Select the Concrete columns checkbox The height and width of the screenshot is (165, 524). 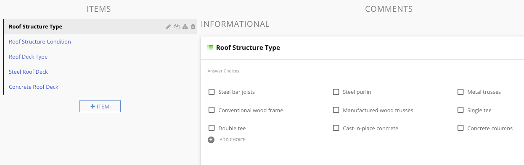tap(460, 128)
